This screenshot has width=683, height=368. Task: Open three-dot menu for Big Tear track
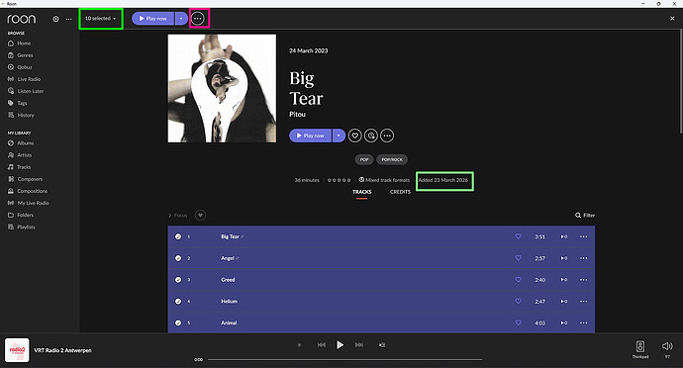point(584,236)
